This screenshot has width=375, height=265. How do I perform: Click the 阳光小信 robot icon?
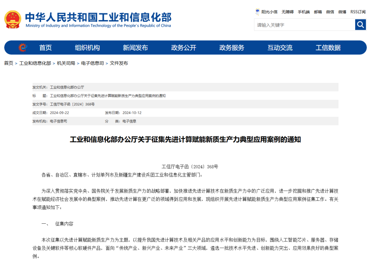pyautogui.click(x=257, y=12)
